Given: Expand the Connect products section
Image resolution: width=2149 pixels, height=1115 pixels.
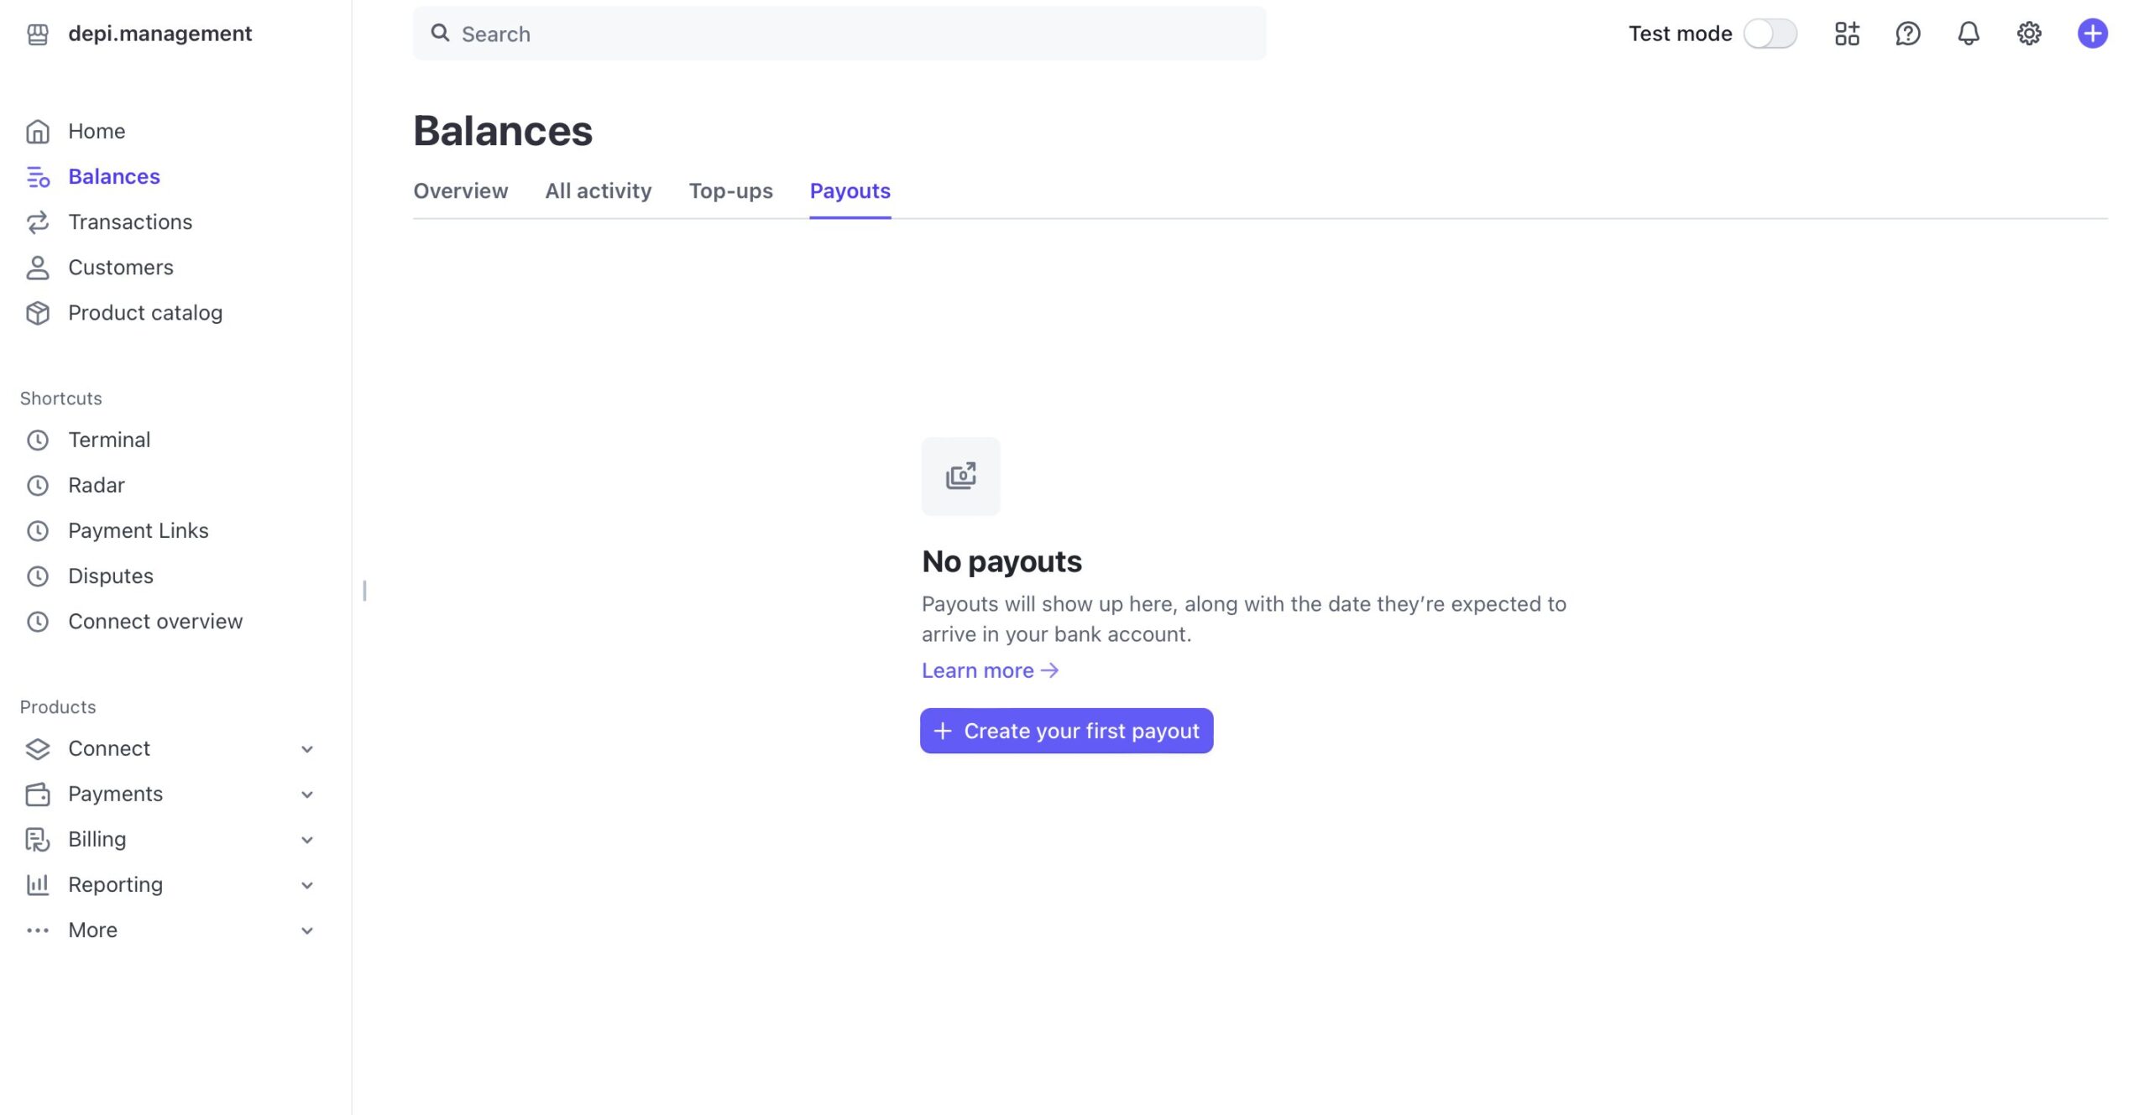Looking at the screenshot, I should click(170, 748).
